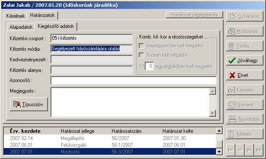Click the Kedvezményezett field
266x159 pixels.
point(92,59)
